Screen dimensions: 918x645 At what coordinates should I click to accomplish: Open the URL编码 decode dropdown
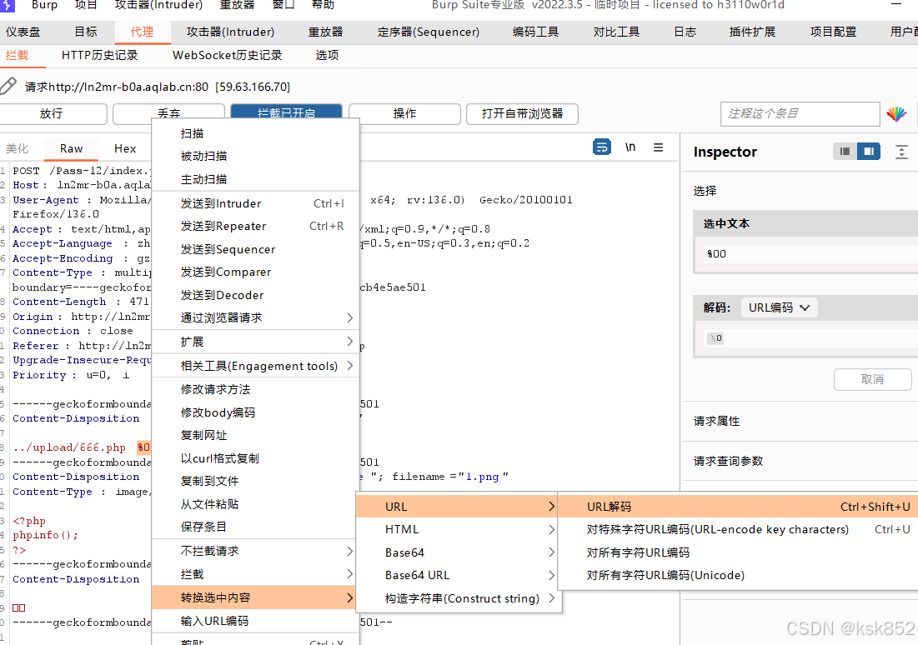click(780, 307)
